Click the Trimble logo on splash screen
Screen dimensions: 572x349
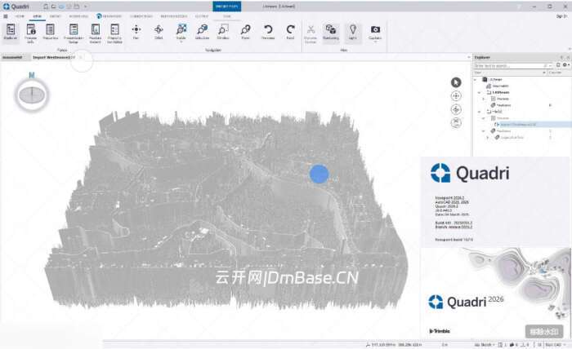440,331
